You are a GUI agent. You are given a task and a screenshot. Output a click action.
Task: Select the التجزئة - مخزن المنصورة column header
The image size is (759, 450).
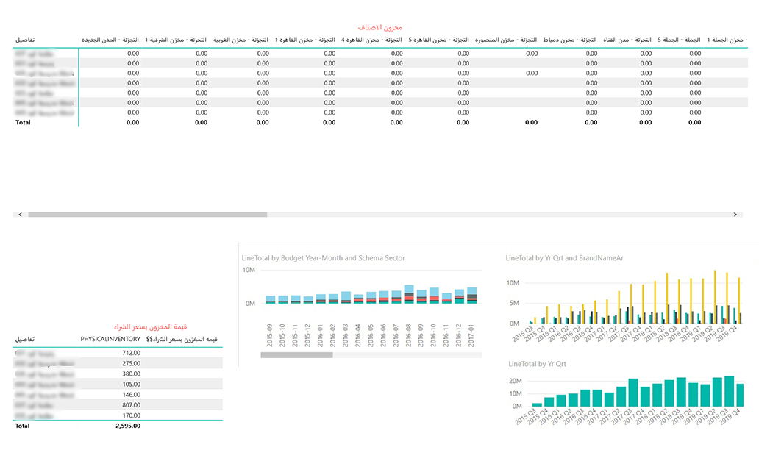(505, 39)
